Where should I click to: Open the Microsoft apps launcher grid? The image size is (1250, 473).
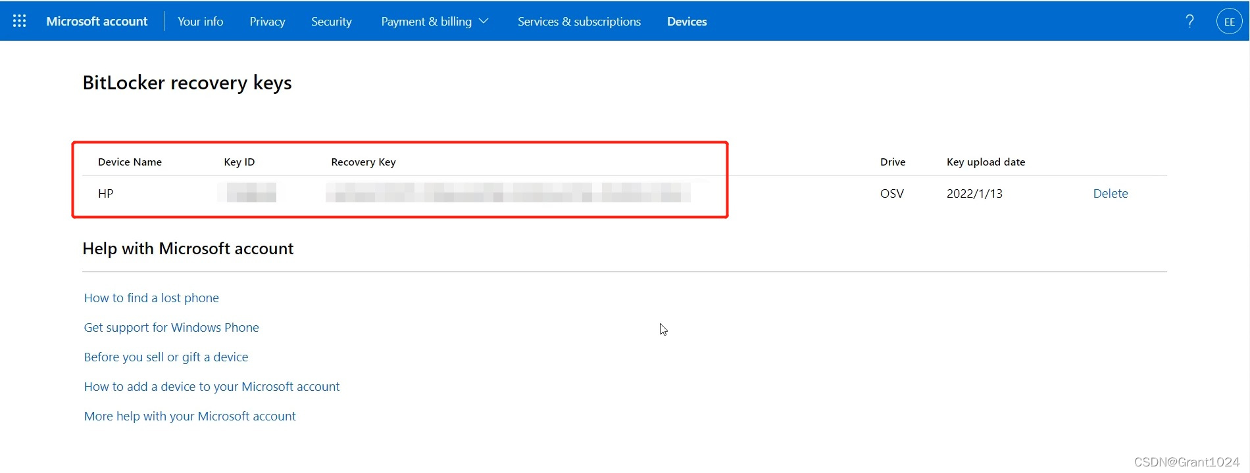coord(20,21)
